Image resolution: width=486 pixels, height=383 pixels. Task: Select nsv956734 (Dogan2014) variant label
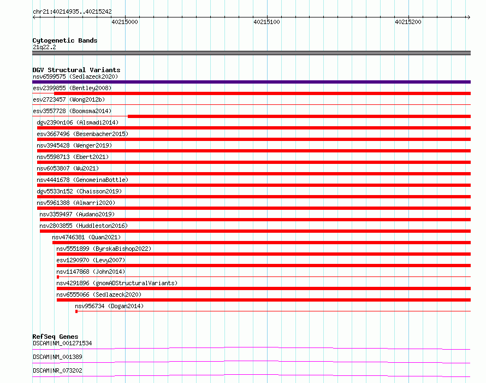pos(109,306)
